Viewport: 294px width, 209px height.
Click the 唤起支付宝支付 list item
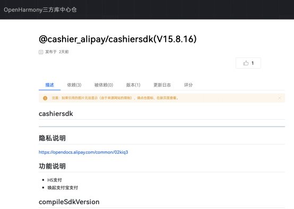pyautogui.click(x=63, y=188)
